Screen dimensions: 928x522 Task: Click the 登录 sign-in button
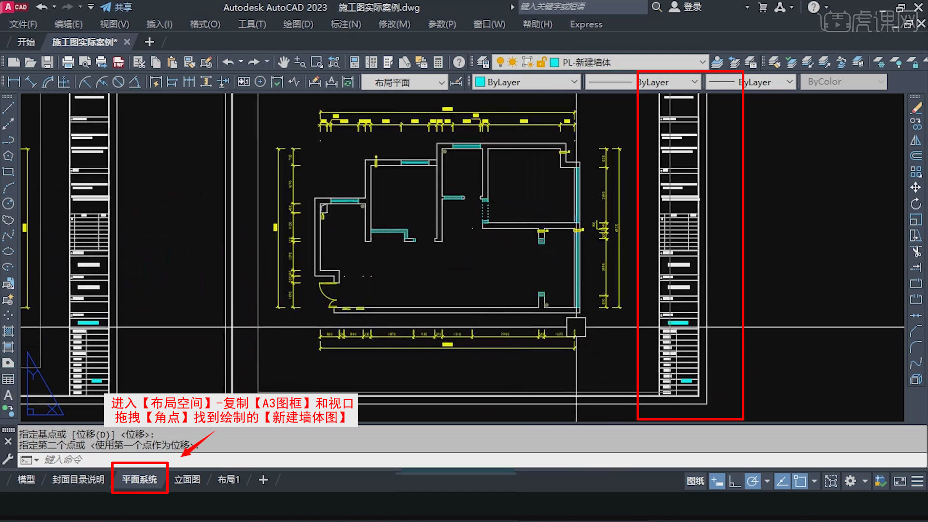click(692, 7)
